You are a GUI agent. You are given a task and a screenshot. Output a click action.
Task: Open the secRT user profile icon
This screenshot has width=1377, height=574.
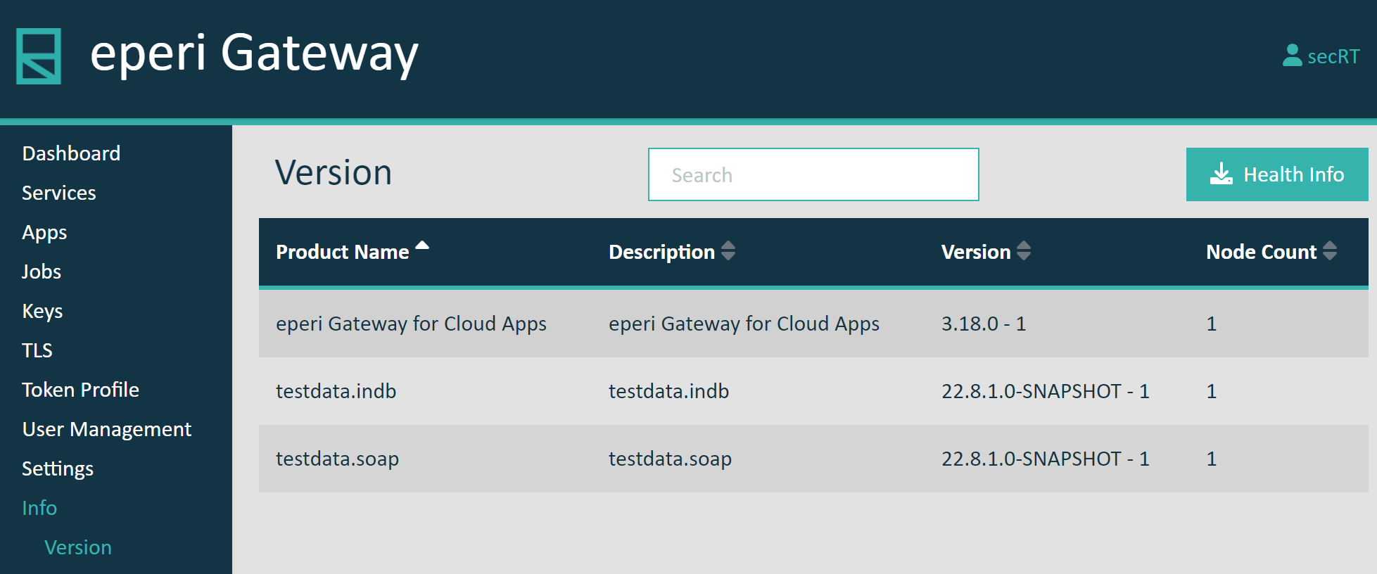1292,56
